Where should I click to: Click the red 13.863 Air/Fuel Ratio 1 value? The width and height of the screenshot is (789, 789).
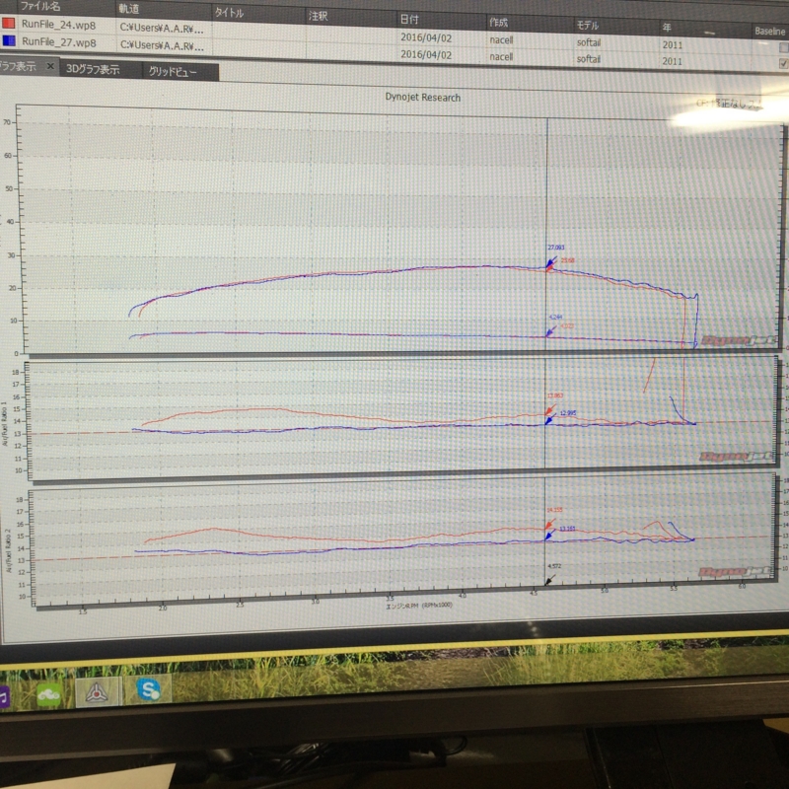tap(555, 396)
